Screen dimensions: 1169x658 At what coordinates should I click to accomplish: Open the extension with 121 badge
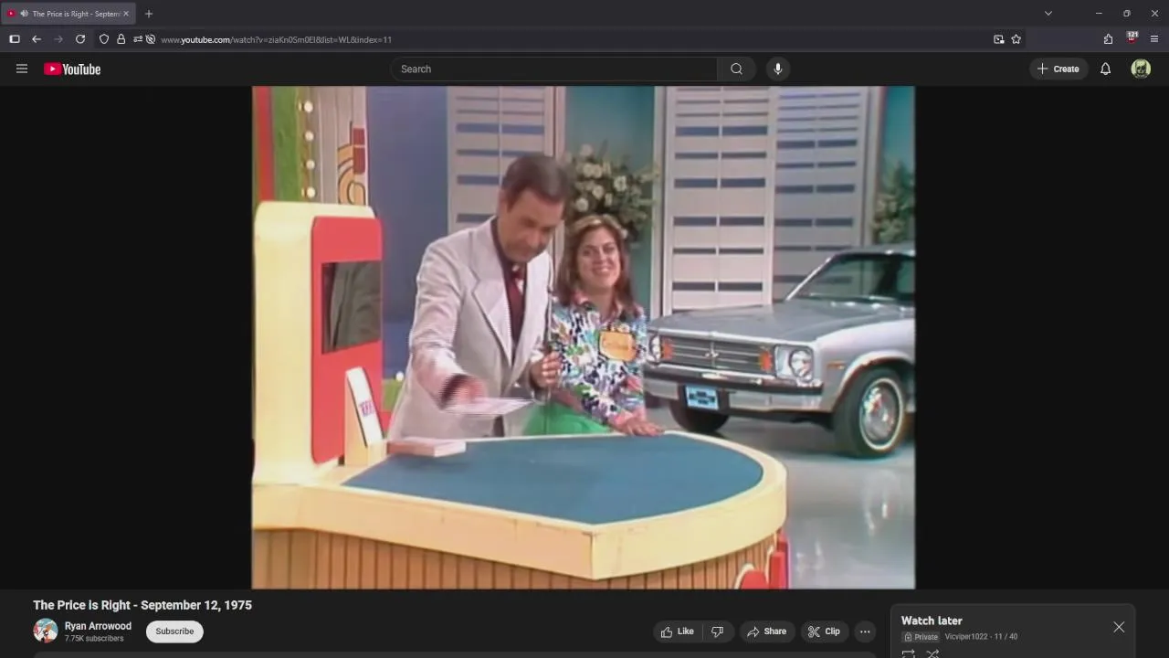pyautogui.click(x=1132, y=38)
